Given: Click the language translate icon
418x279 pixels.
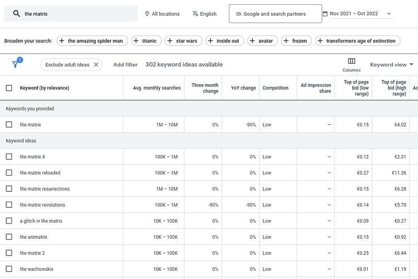Looking at the screenshot, I should pyautogui.click(x=195, y=14).
